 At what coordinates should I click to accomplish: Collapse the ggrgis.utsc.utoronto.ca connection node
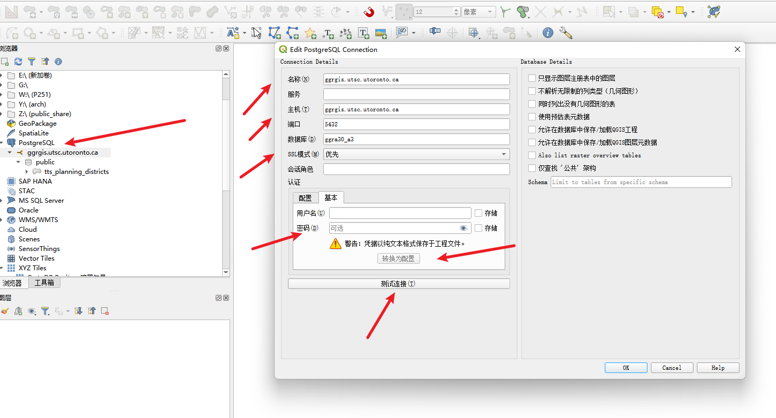[x=10, y=153]
